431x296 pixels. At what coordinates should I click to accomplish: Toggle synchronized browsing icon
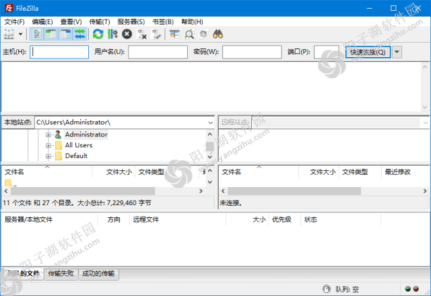coord(203,34)
